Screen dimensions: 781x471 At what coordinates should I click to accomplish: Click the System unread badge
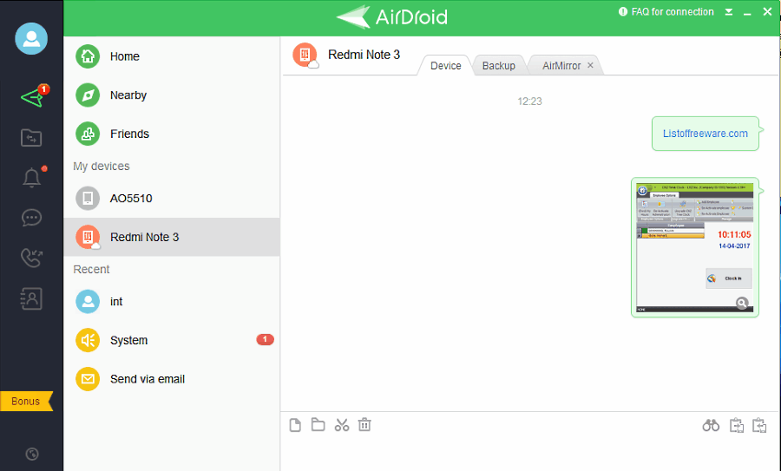point(265,339)
